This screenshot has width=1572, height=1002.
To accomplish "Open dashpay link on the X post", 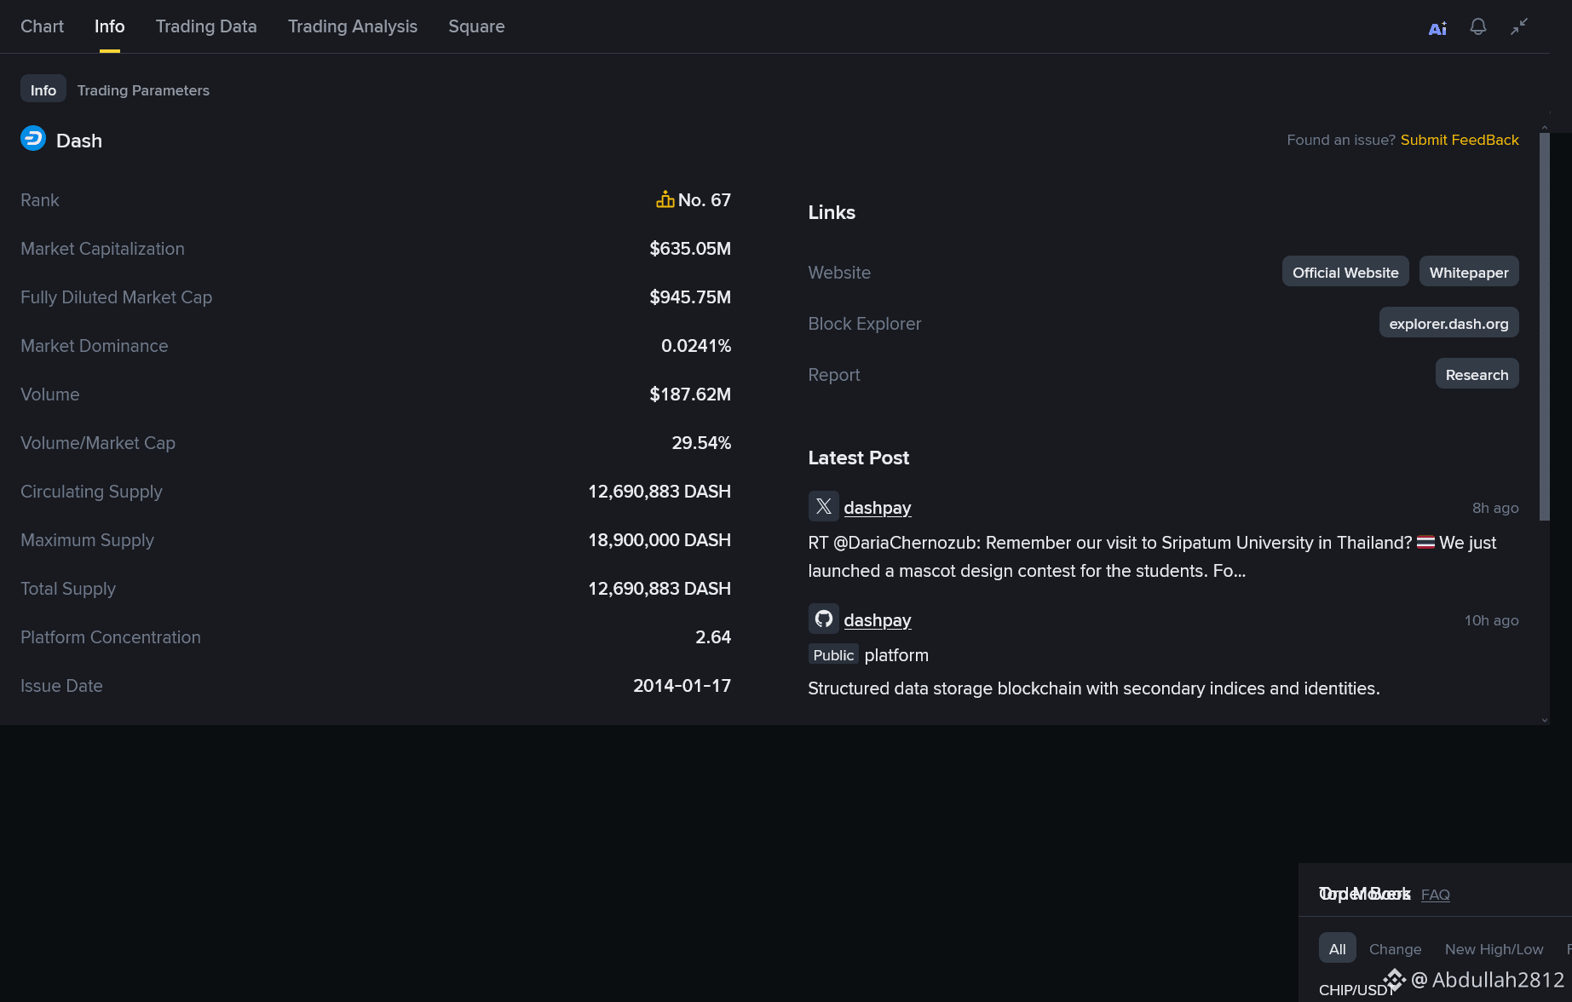I will click(878, 508).
